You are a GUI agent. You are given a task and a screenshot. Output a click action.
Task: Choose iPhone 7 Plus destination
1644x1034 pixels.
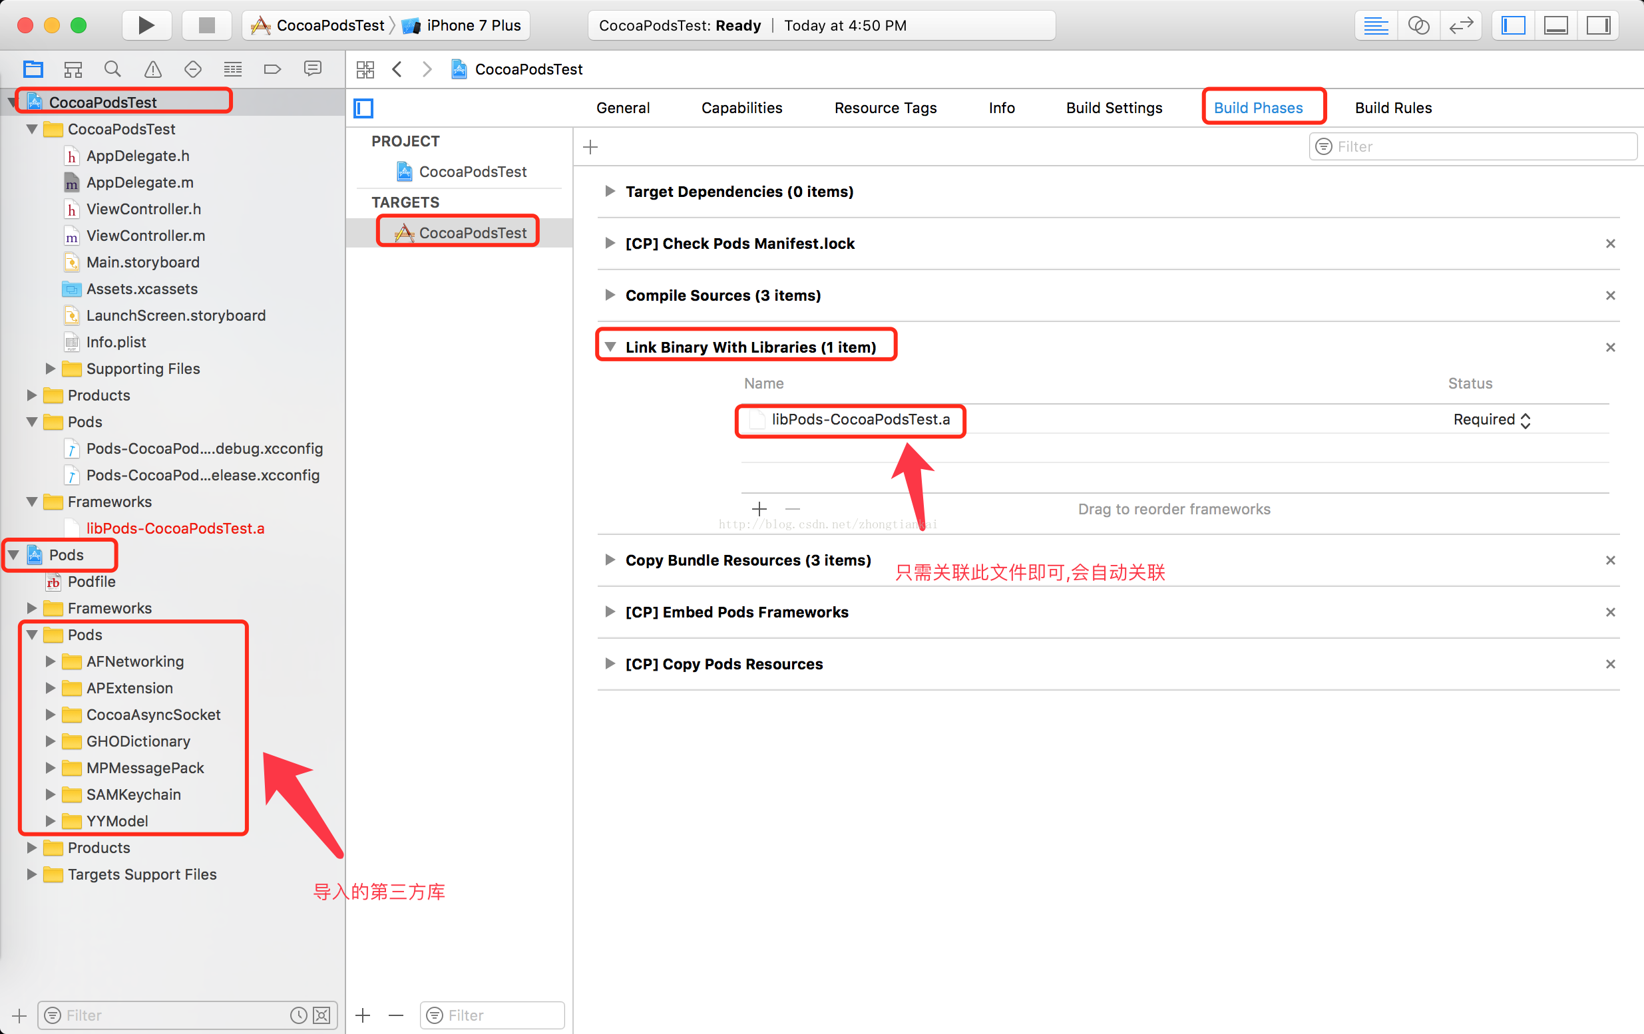tap(461, 26)
